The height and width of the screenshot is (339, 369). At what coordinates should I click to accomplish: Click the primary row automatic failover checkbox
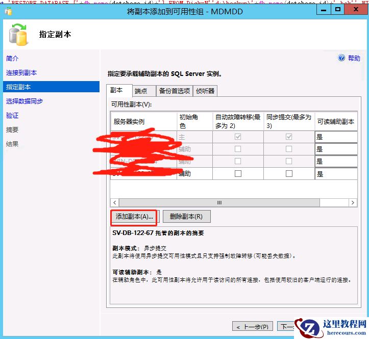238,137
